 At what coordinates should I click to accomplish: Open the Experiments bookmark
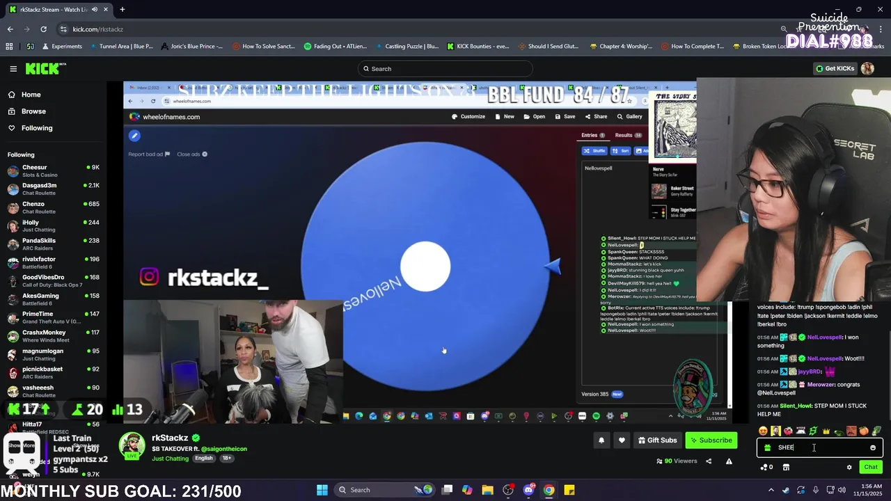coord(61,47)
